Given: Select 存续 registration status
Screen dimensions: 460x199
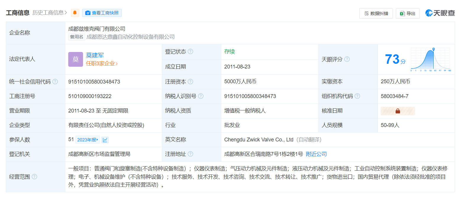Looking at the screenshot, I should pyautogui.click(x=230, y=52).
